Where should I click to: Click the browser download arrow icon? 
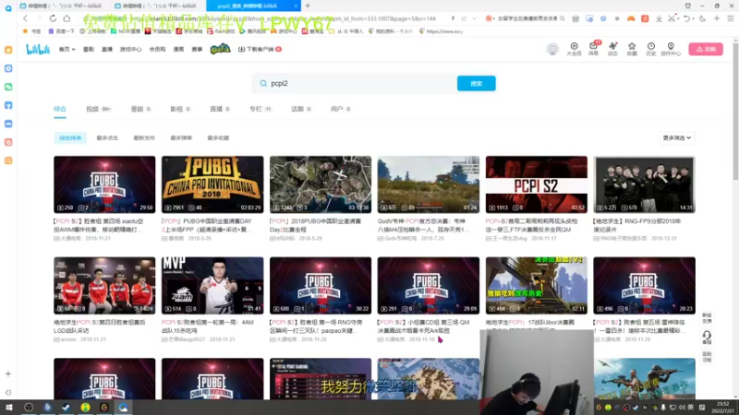click(659, 18)
